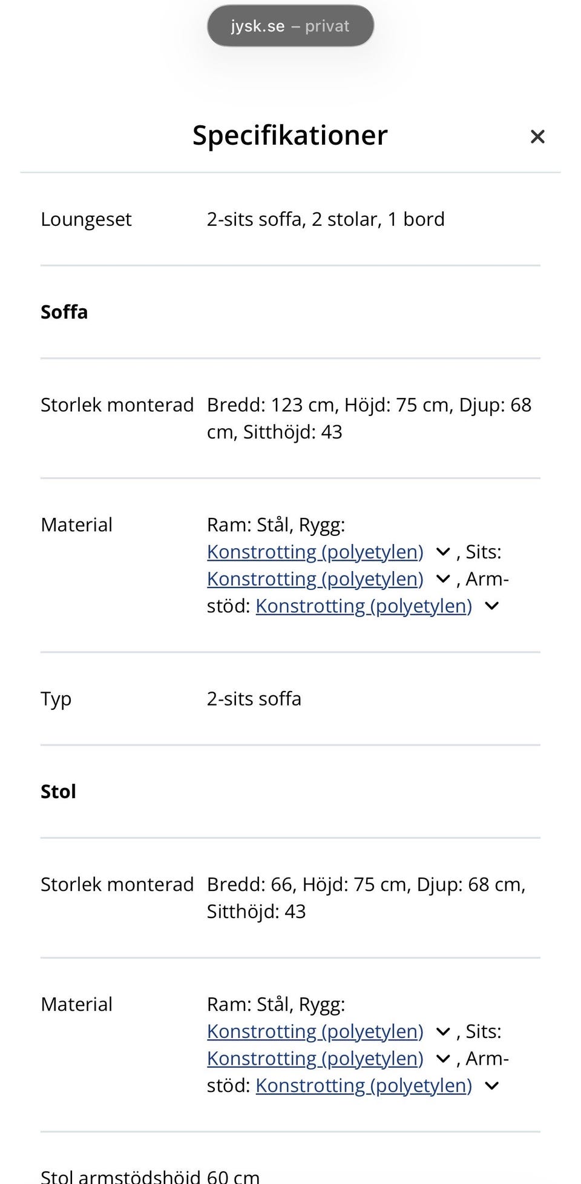Click the Loungeset value text
This screenshot has width=581, height=1184.
point(325,219)
